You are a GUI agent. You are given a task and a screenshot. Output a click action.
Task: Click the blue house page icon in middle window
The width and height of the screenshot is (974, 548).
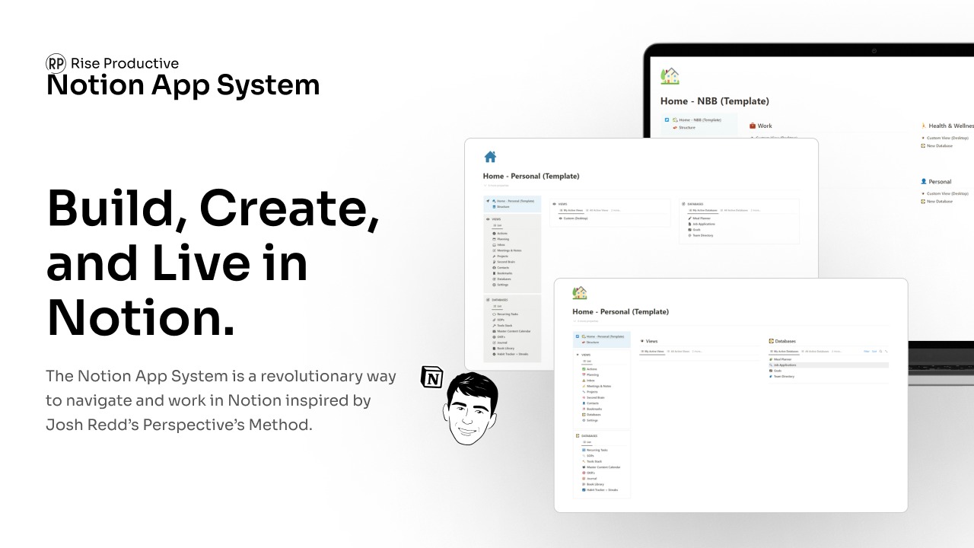(490, 157)
